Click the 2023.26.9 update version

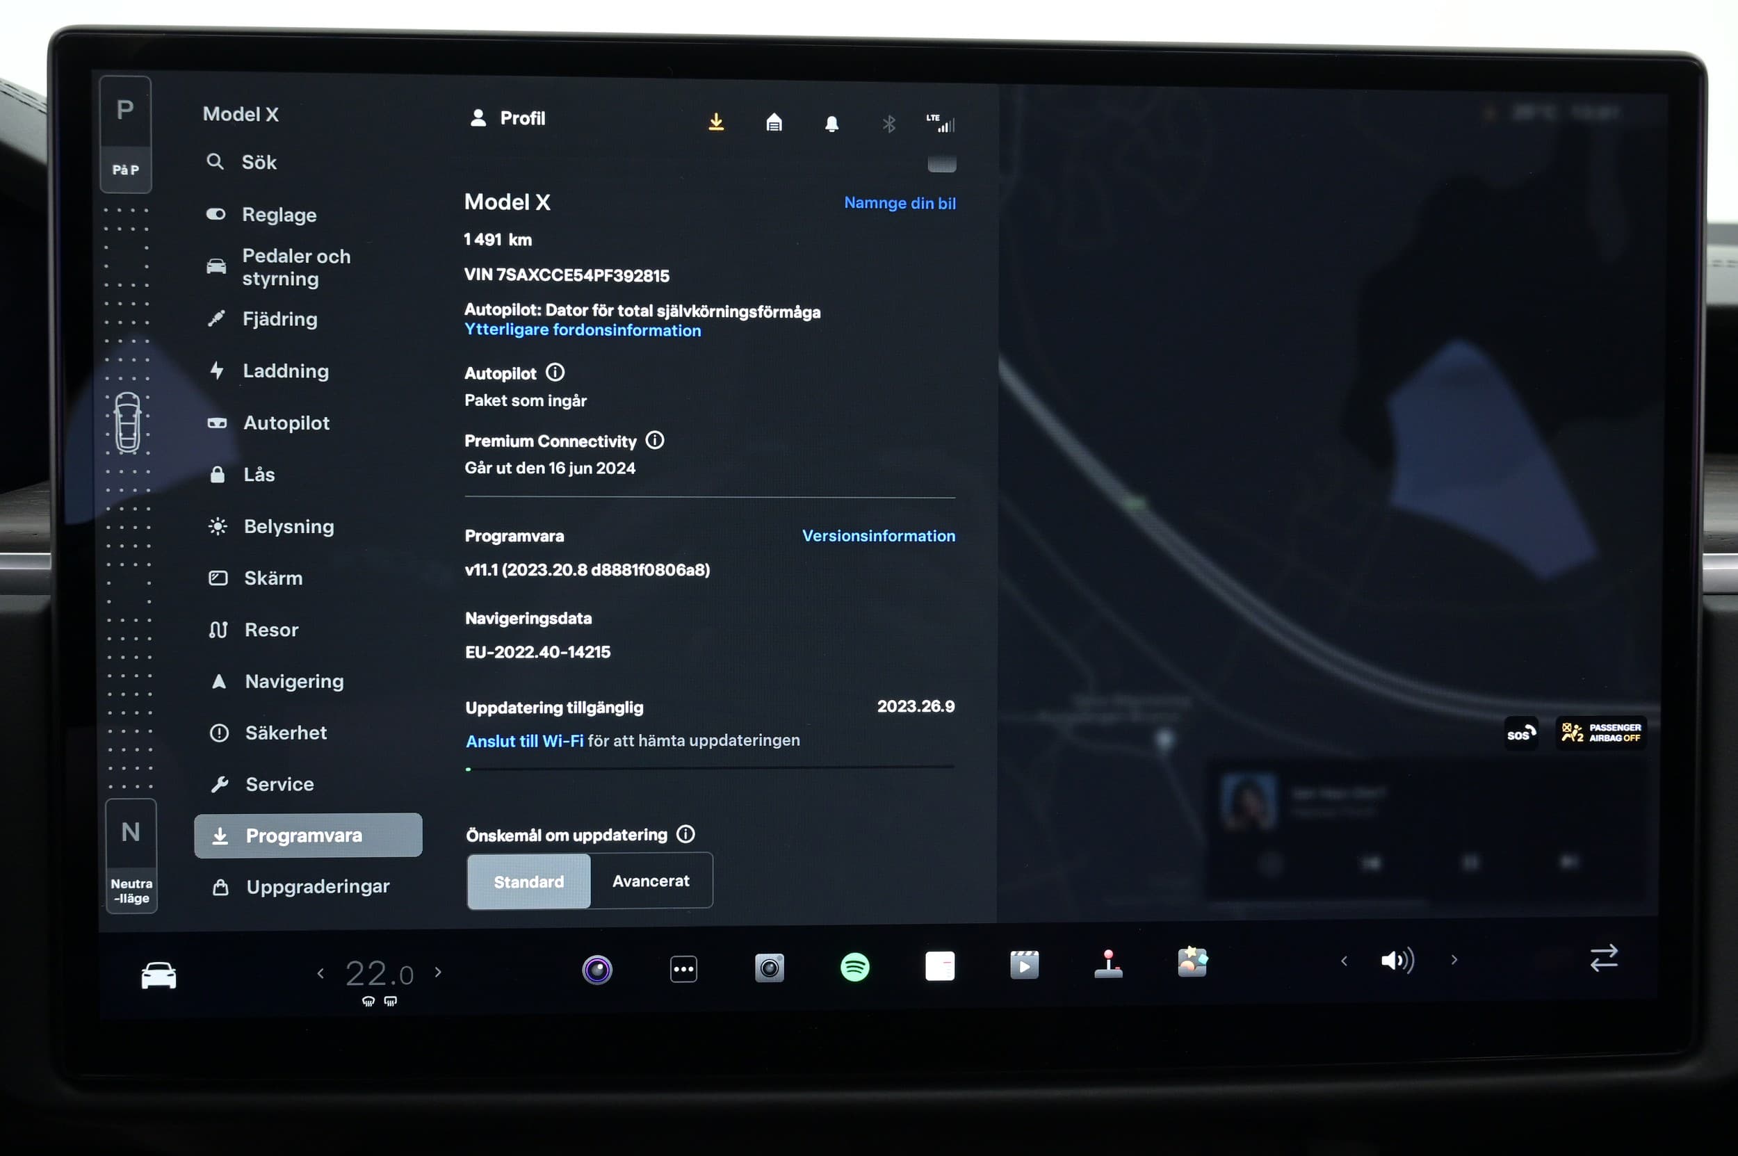[916, 706]
